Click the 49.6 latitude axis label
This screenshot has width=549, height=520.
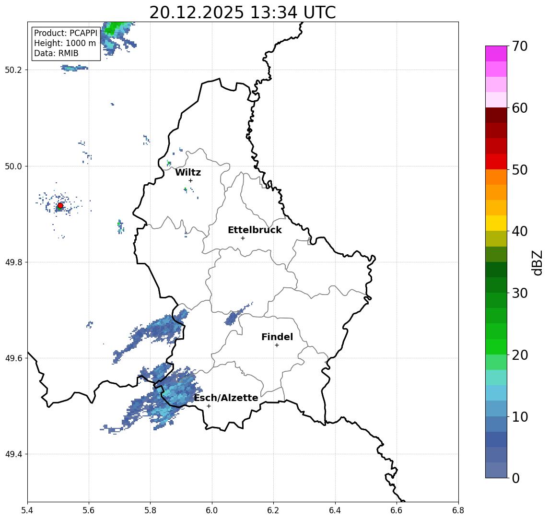(13, 358)
